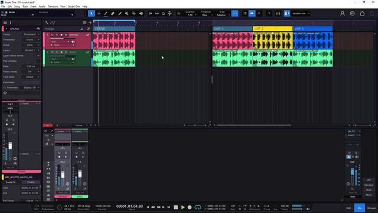Open the Timestretch dropdown in inspector

point(31,40)
